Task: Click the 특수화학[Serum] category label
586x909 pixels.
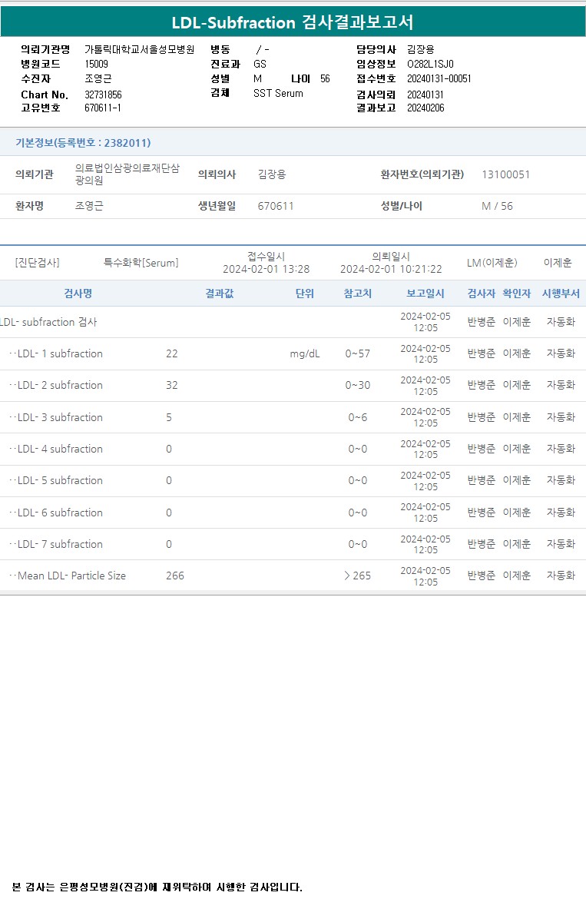Action: [141, 263]
